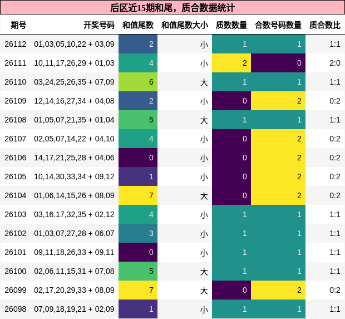Click the 质合数比 value 2:0 in row 26111
This screenshot has width=345, height=319.
coord(335,63)
